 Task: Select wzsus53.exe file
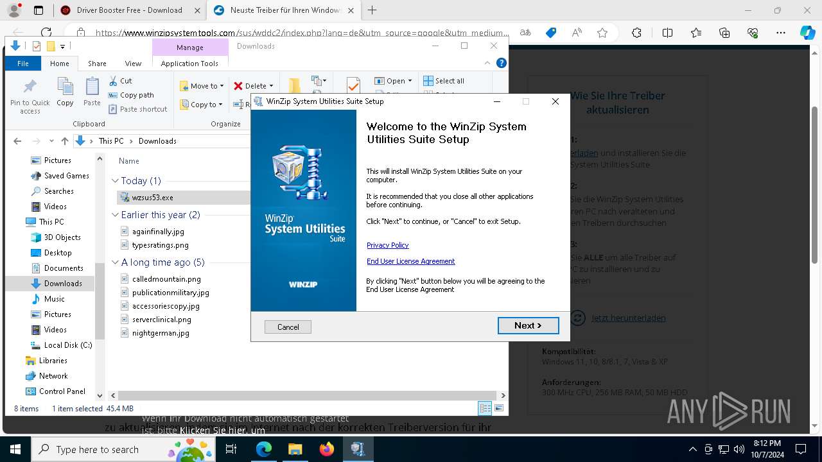click(x=152, y=198)
